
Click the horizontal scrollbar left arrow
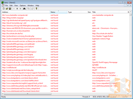(3, 94)
